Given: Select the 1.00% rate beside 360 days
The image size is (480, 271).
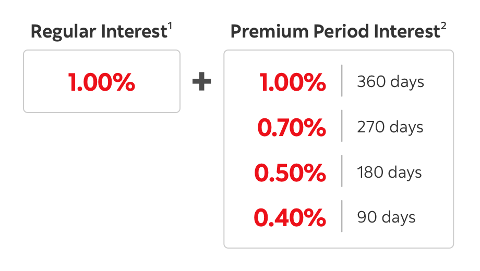Looking at the screenshot, I should [293, 82].
